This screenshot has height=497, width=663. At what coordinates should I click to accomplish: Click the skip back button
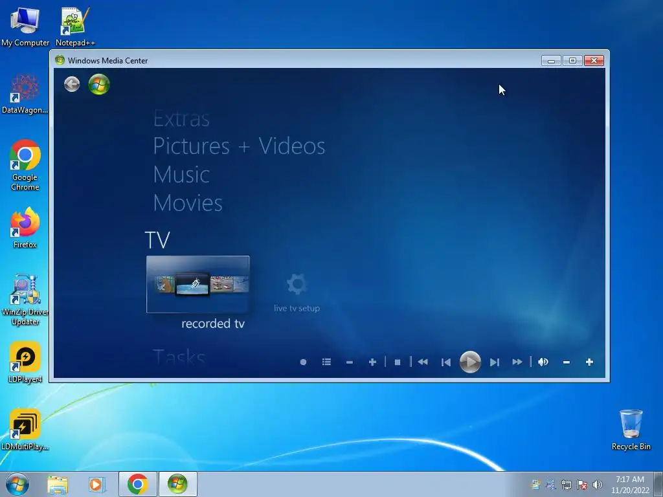point(445,362)
